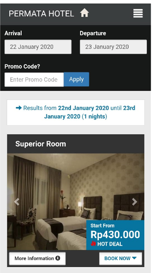The width and height of the screenshot is (153, 273).
Task: Click the red flame Hot Deal icon
Action: coord(93,244)
